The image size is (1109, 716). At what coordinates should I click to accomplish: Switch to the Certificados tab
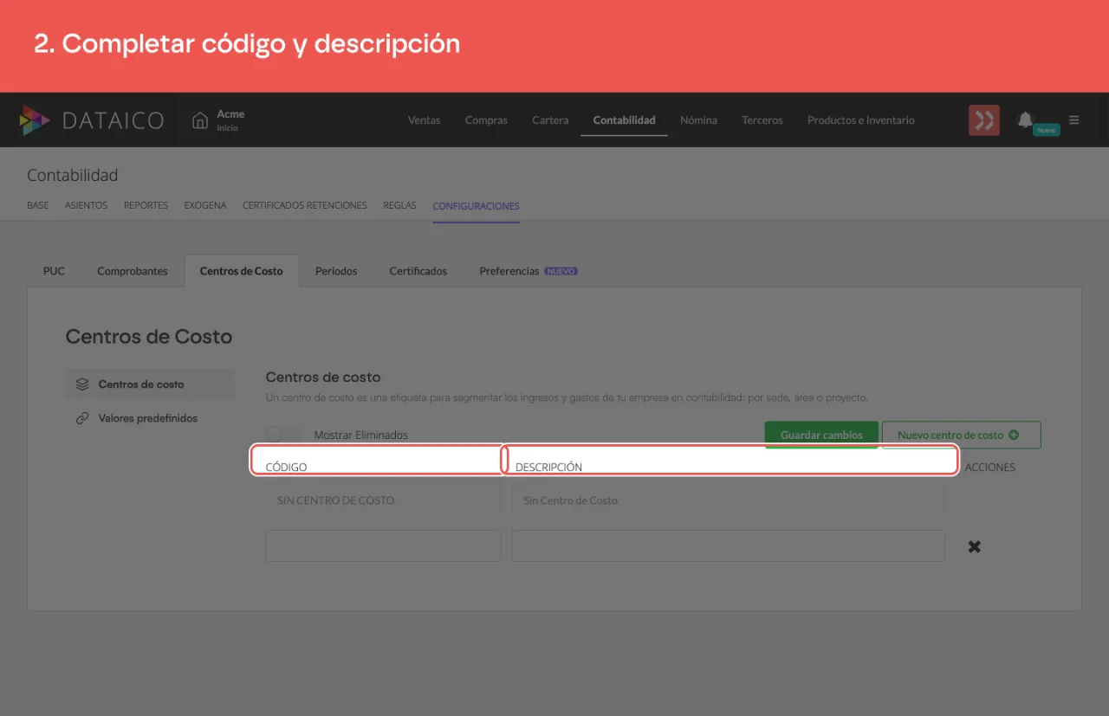pos(418,271)
